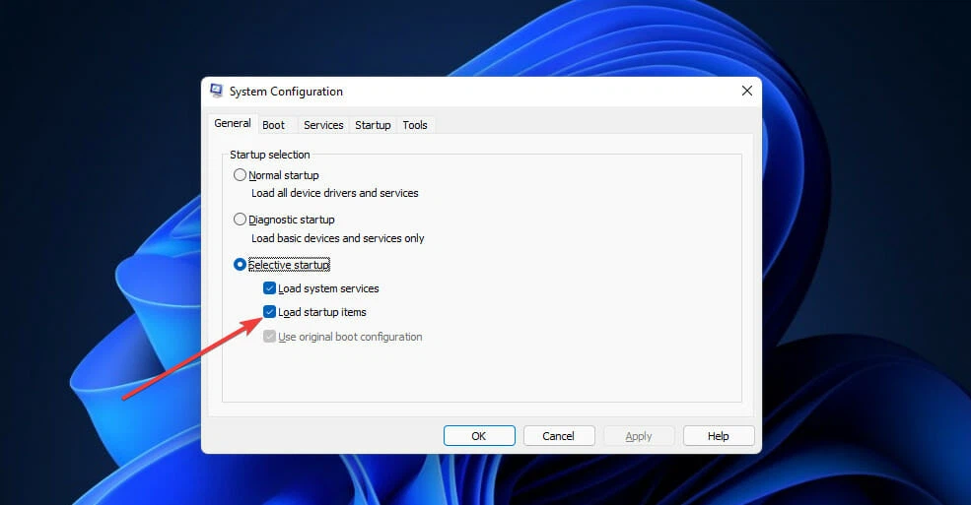Select the Selective startup radio button
Screen dimensions: 971x505
point(241,265)
